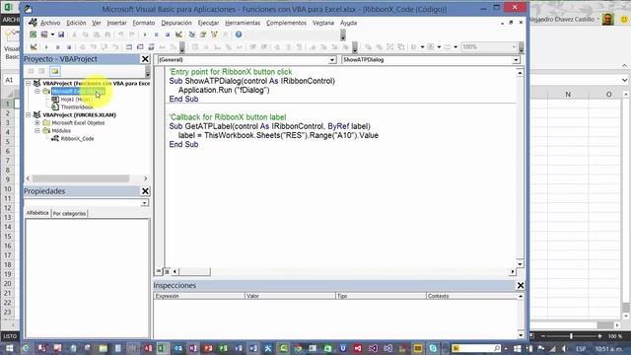Viewport: 631px width, 355px height.
Task: Click Expresión column header in Inspecciones
Action: [199, 296]
